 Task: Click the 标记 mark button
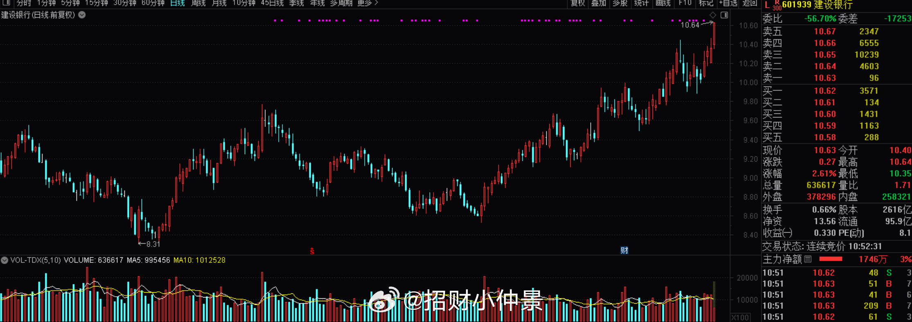point(706,3)
